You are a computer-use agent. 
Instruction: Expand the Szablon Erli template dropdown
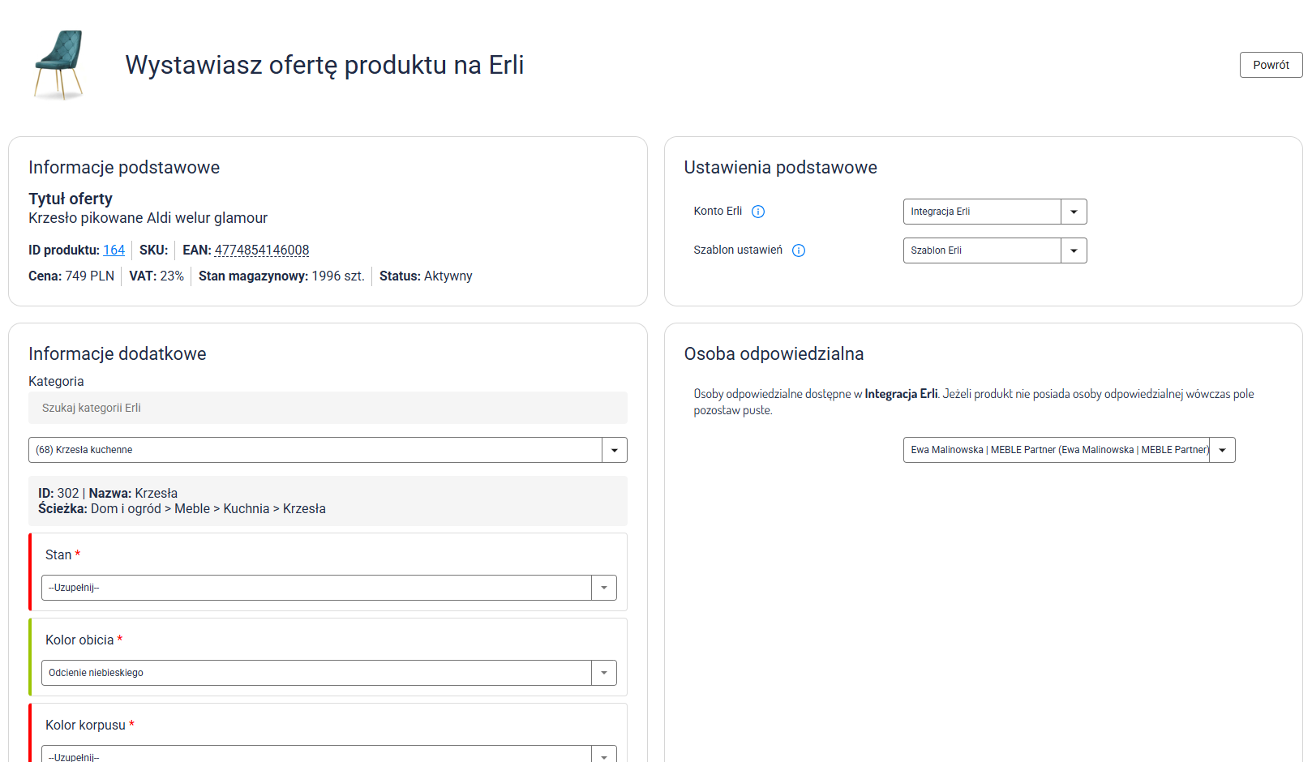click(982, 250)
